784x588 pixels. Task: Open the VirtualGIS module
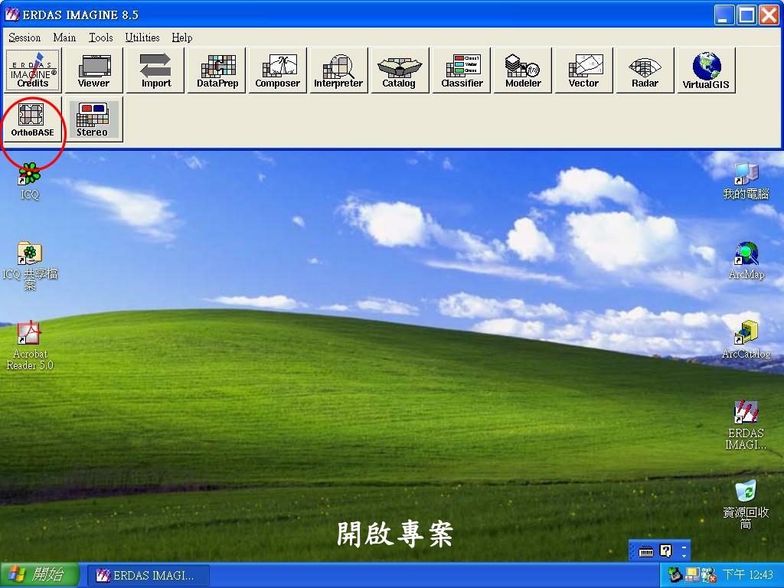tap(706, 70)
